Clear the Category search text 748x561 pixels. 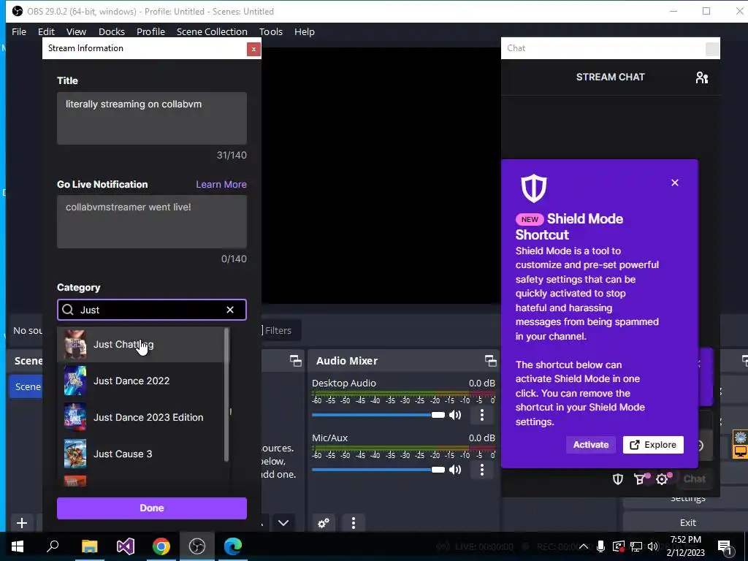pyautogui.click(x=230, y=310)
